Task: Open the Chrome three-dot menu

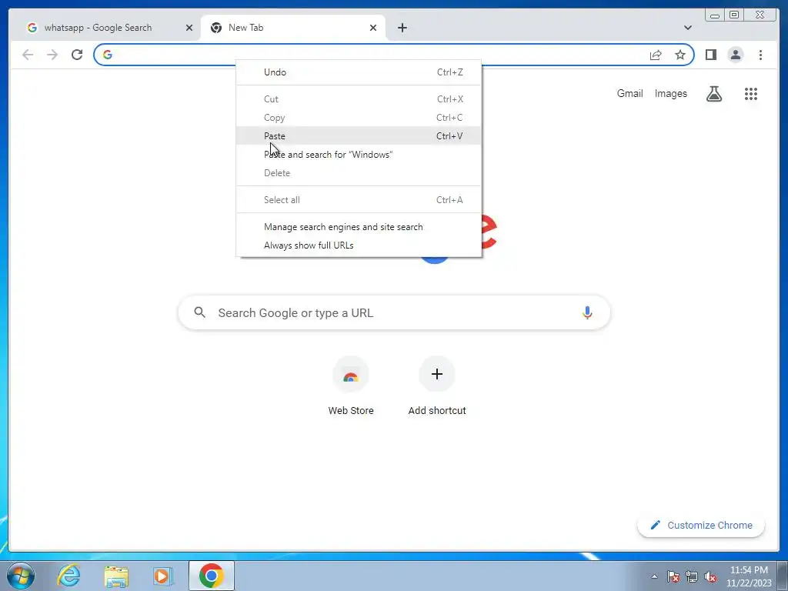Action: 760,55
